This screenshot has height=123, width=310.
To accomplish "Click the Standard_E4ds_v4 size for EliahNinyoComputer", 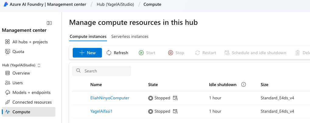I will [x=277, y=98].
